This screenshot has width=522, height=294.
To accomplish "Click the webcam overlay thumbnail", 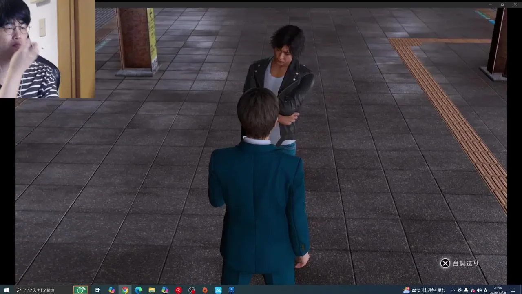I will click(x=47, y=49).
